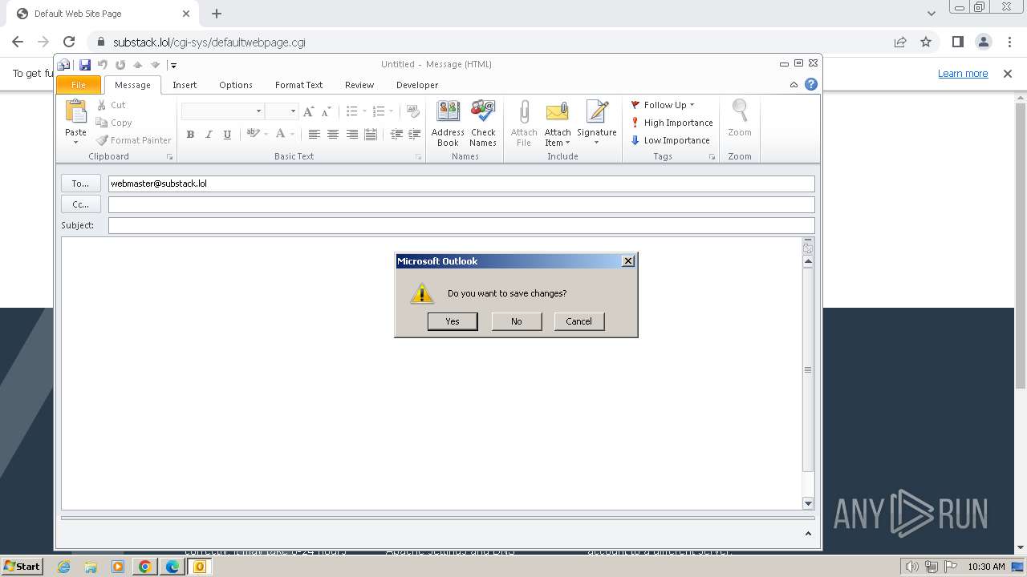The width and height of the screenshot is (1027, 577).
Task: Align text right
Action: [x=351, y=135]
